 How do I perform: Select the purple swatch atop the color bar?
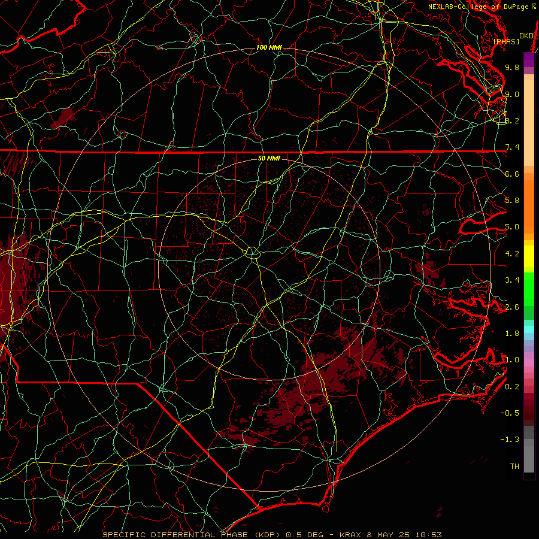point(529,60)
